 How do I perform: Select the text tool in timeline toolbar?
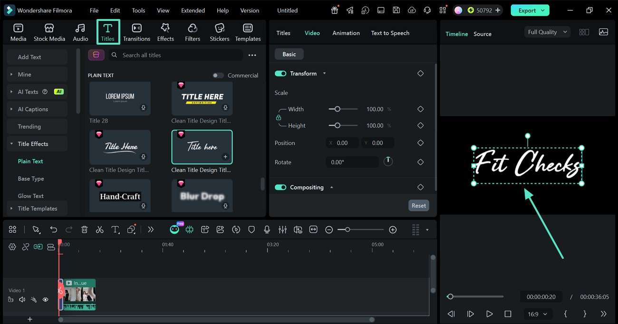[115, 229]
